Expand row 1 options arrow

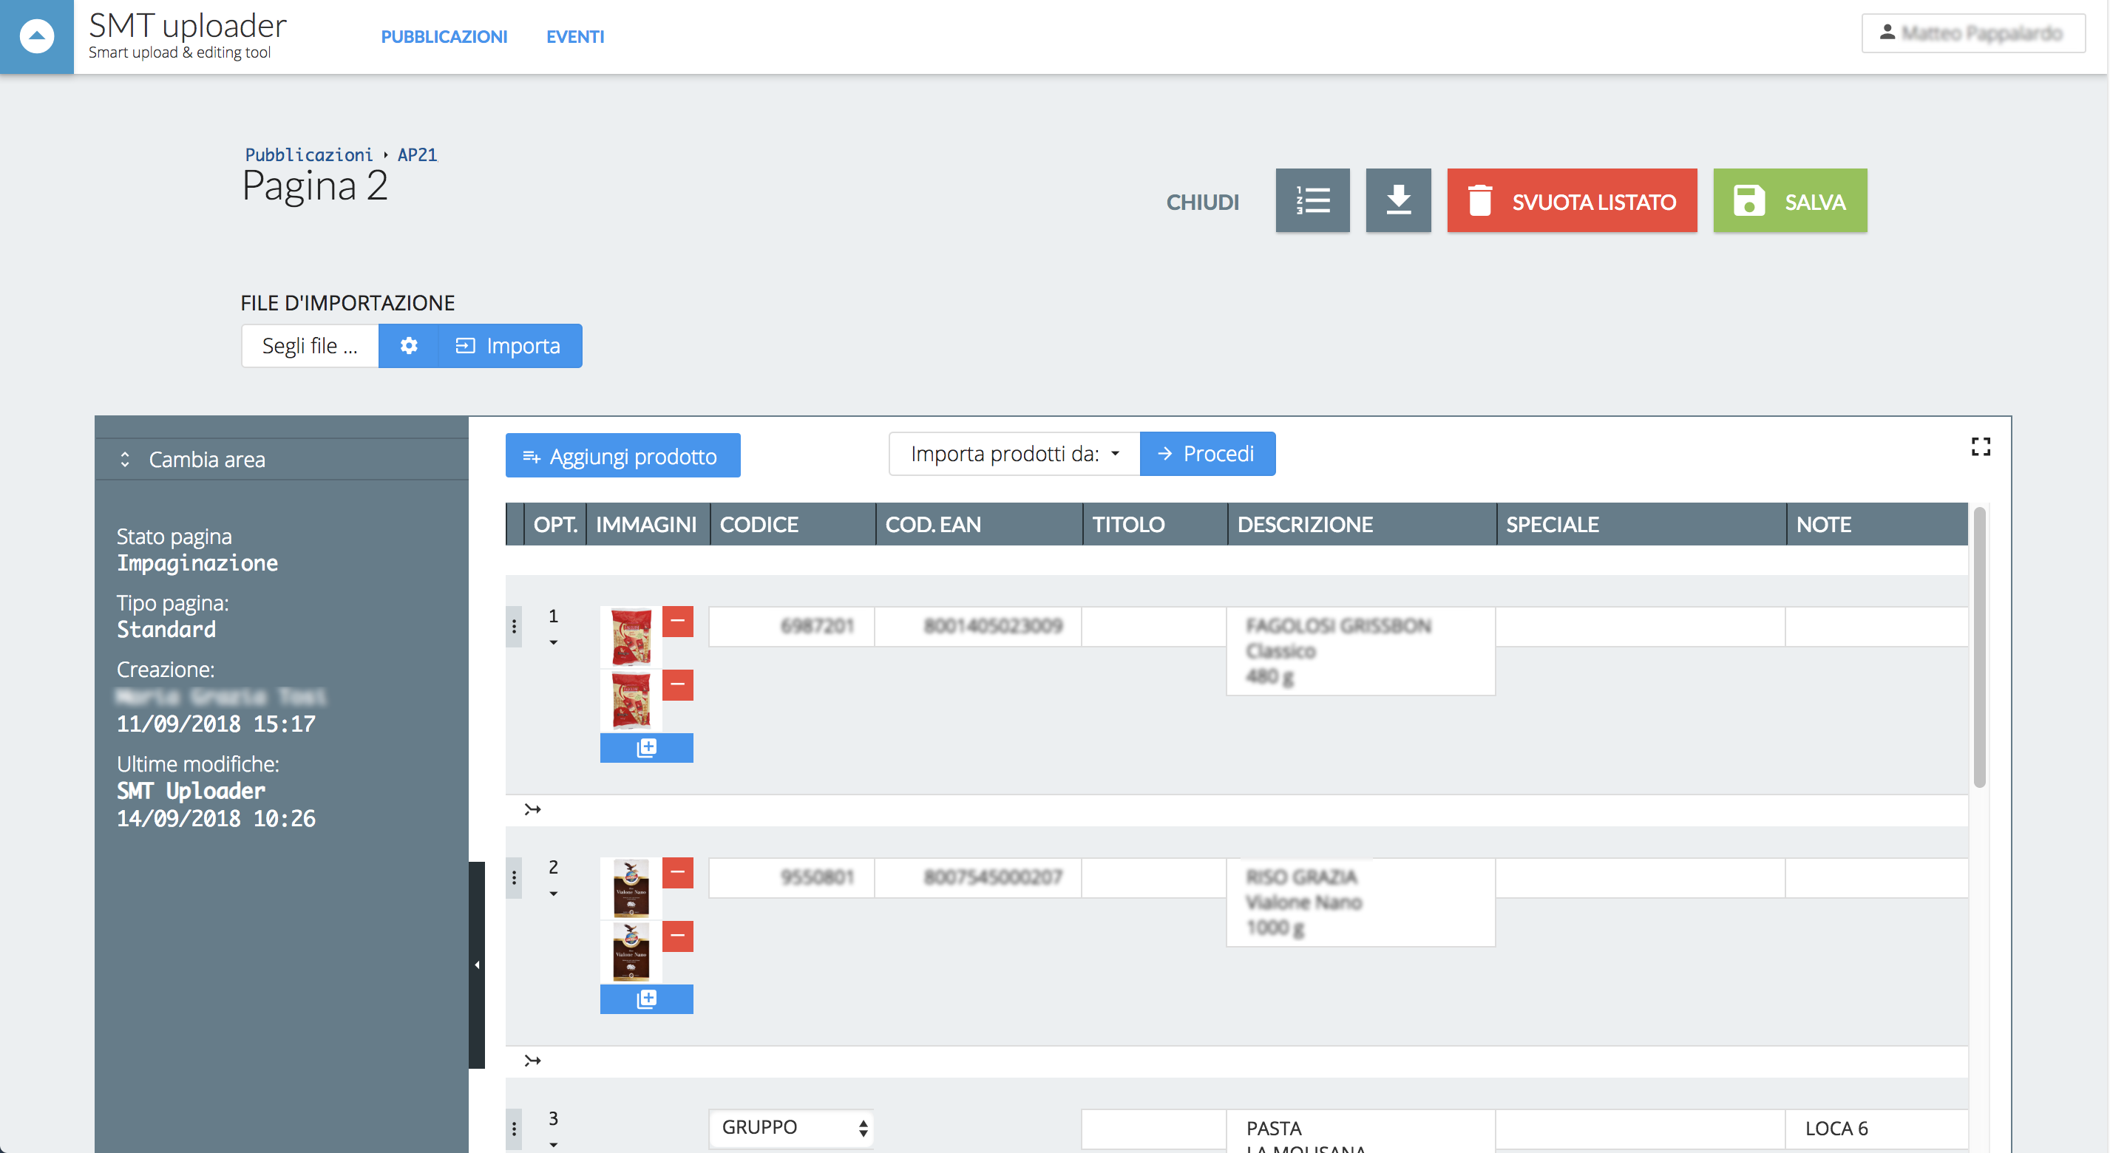click(554, 643)
